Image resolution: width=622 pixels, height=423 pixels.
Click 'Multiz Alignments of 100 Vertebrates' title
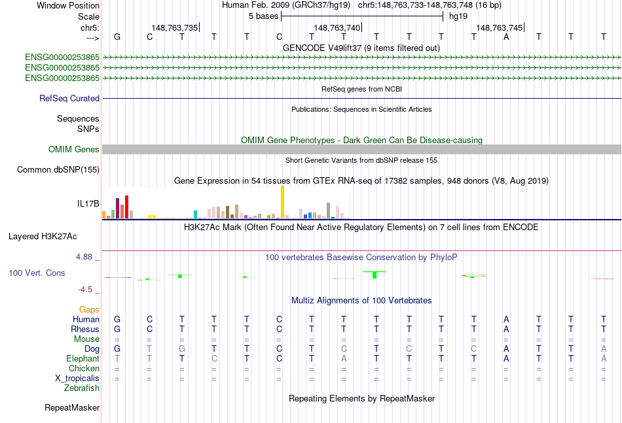click(361, 300)
